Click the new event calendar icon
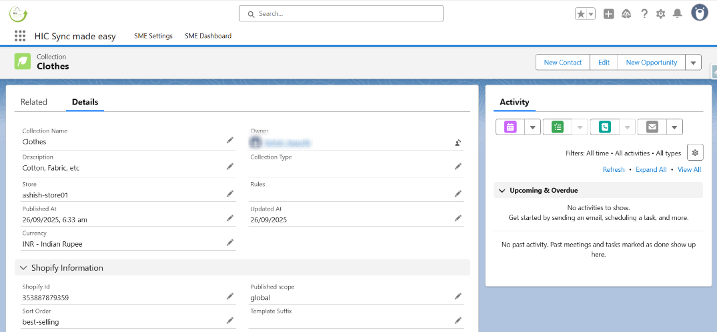Image resolution: width=717 pixels, height=332 pixels. tap(511, 127)
